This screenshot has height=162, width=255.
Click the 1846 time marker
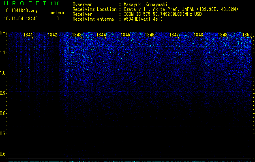coord(150,35)
